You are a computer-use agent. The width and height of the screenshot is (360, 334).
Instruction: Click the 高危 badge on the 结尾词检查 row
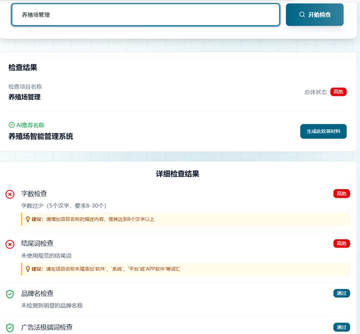(x=342, y=243)
